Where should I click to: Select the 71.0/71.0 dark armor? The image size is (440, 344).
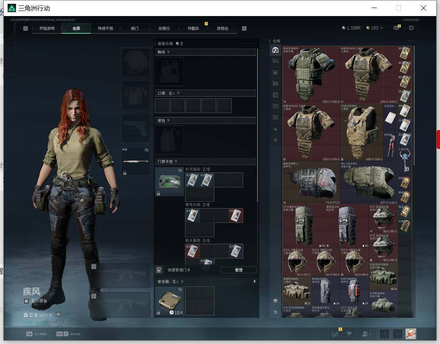[x=311, y=183]
